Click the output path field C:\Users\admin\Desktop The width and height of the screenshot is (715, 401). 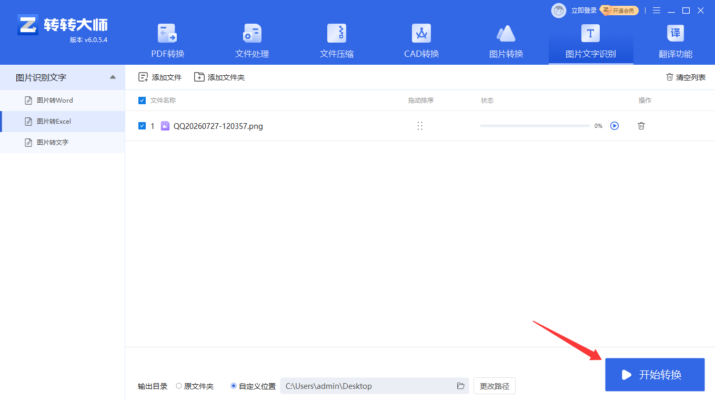375,386
